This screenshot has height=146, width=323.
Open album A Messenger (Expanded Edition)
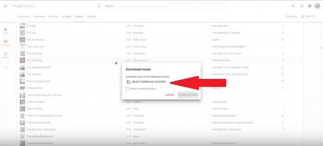(229, 47)
